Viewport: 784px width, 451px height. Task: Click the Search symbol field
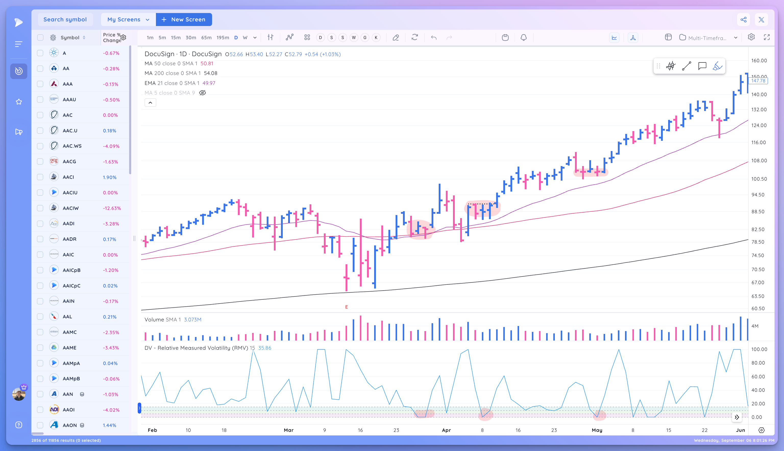(x=65, y=19)
